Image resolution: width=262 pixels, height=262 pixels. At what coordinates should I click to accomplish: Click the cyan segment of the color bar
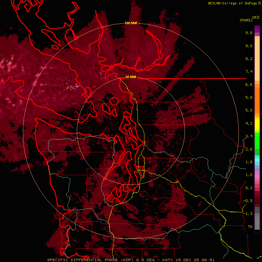click(x=257, y=160)
